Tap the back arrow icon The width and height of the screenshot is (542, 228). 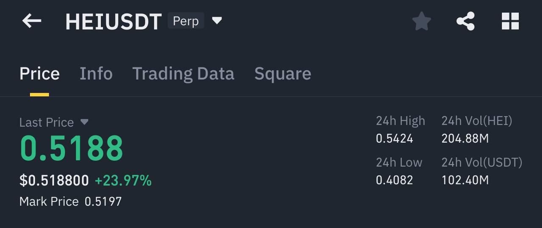(32, 21)
